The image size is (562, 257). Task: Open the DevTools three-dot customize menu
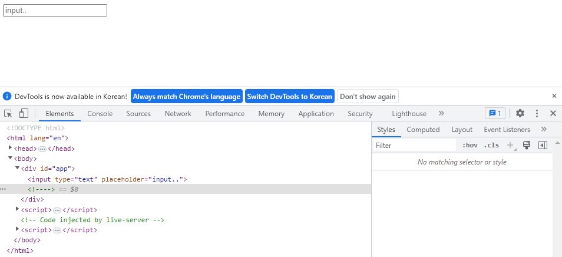[537, 114]
